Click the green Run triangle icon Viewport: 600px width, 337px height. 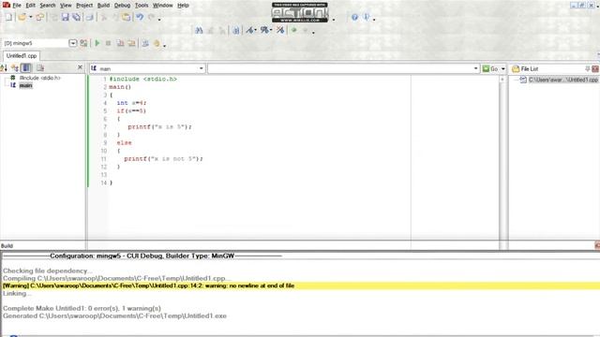point(97,43)
